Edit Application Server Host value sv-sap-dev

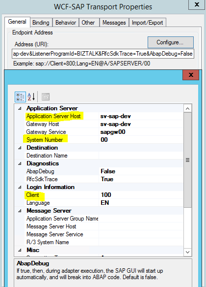[141, 116]
